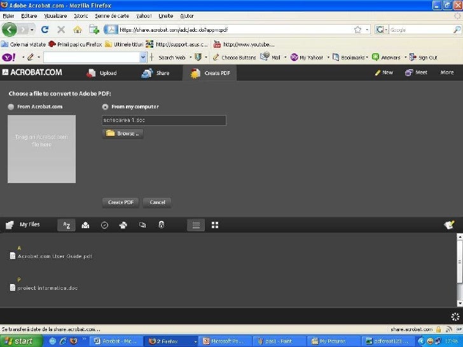Image resolution: width=463 pixels, height=347 pixels.
Task: Click the Windows start button
Action: point(22,341)
